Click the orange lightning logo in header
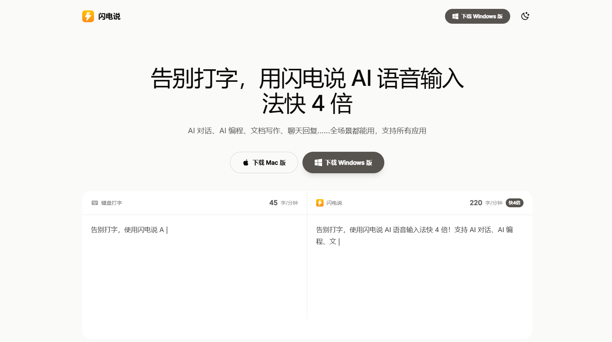Screen dimensions: 612x342 click(88, 16)
